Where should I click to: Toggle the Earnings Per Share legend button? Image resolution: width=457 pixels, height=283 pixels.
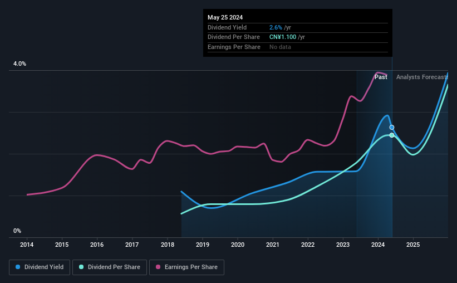tap(186, 267)
